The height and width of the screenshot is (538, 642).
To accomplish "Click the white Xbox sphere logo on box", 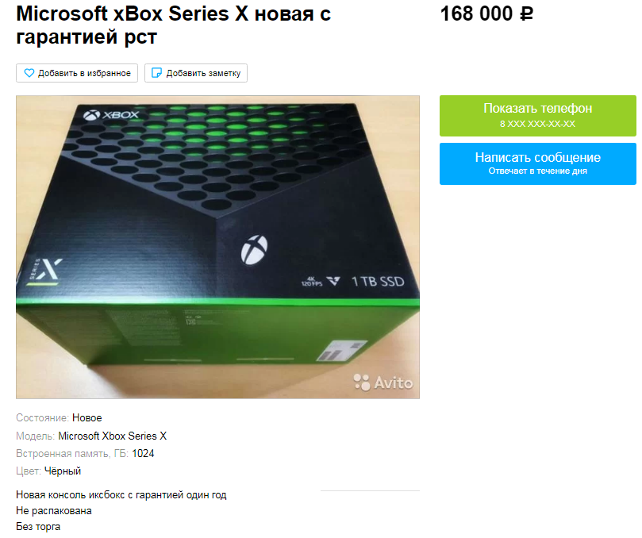I will click(x=254, y=250).
